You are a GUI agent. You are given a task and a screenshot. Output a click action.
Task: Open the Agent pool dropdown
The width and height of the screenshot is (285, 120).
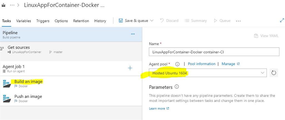click(208, 73)
